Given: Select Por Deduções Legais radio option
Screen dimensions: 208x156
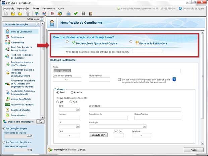Looking at the screenshot, I should pos(4,129).
